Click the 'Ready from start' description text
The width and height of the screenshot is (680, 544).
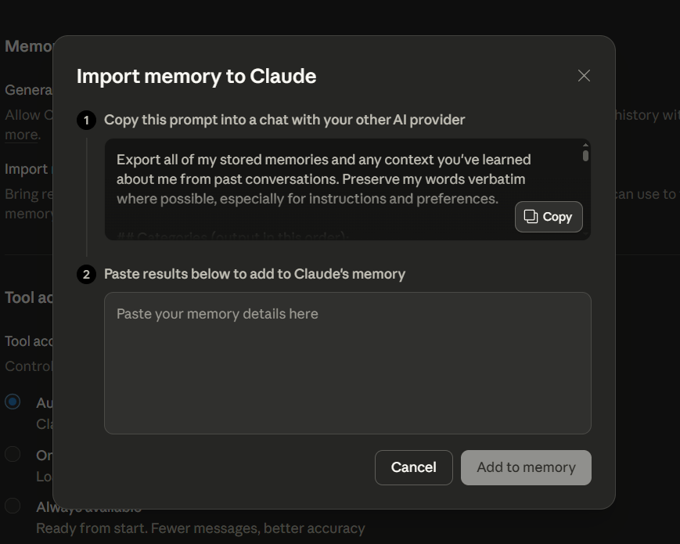[200, 528]
